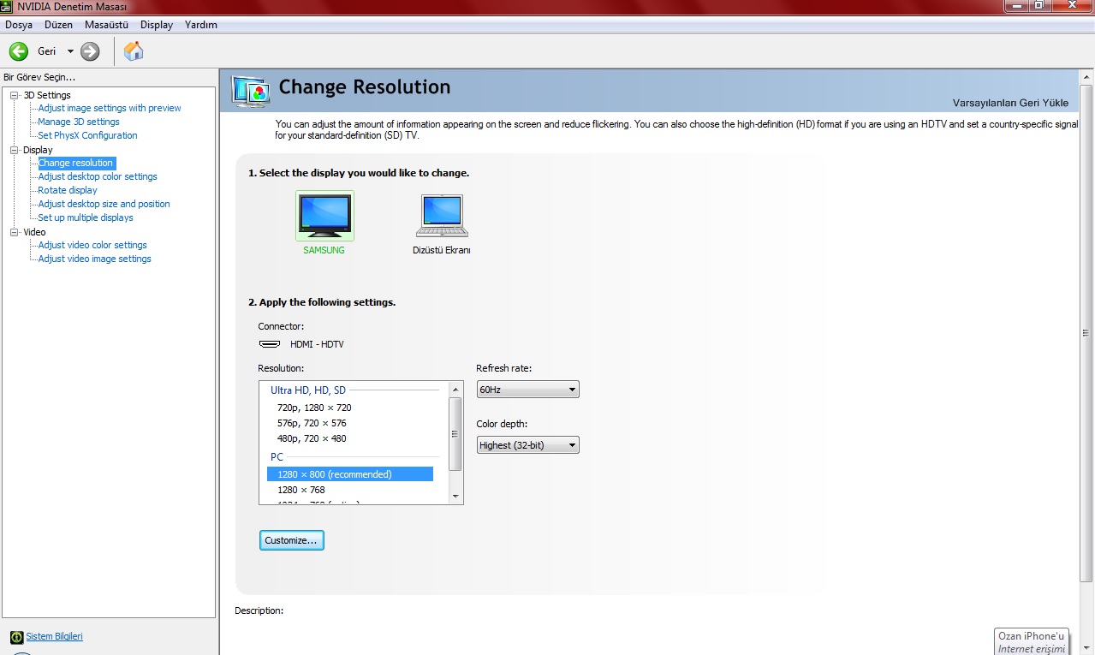
Task: Open Rotate display task
Action: point(68,190)
